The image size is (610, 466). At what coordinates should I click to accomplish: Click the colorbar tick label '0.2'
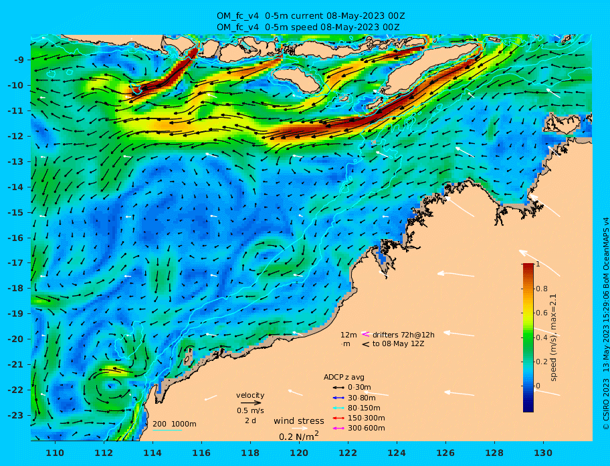(x=542, y=362)
